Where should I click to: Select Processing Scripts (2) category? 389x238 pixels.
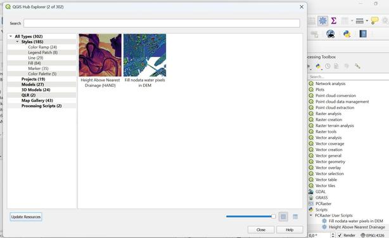pos(41,106)
